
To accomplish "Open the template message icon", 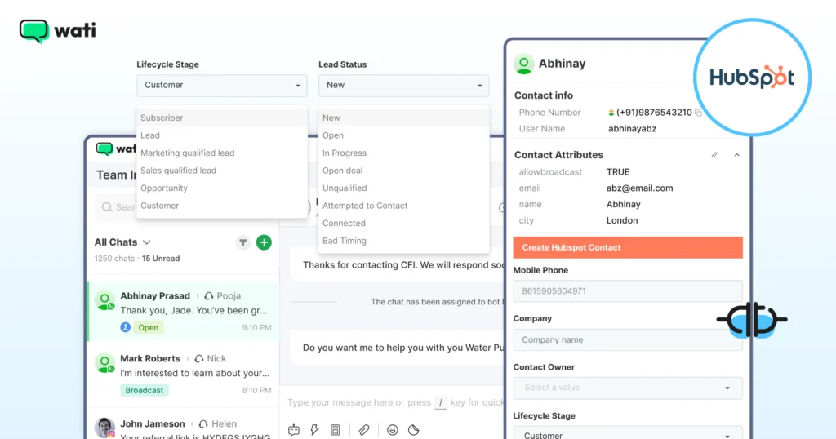I will [336, 430].
